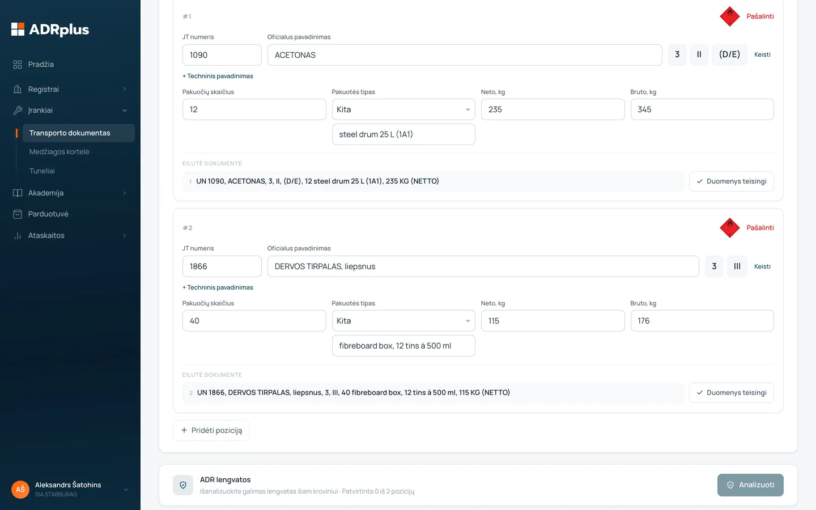
Task: Click the packaging description 'steel drum 25 L (1A1)'
Action: pyautogui.click(x=403, y=134)
